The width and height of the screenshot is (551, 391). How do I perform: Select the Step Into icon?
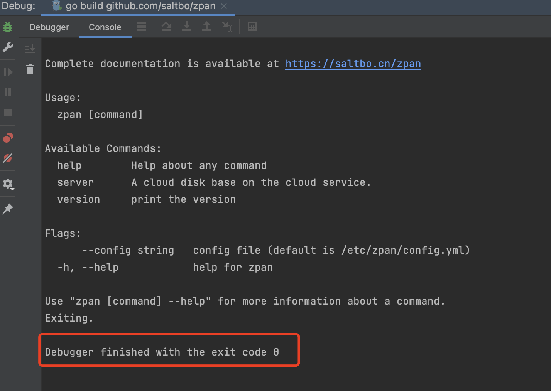[186, 26]
